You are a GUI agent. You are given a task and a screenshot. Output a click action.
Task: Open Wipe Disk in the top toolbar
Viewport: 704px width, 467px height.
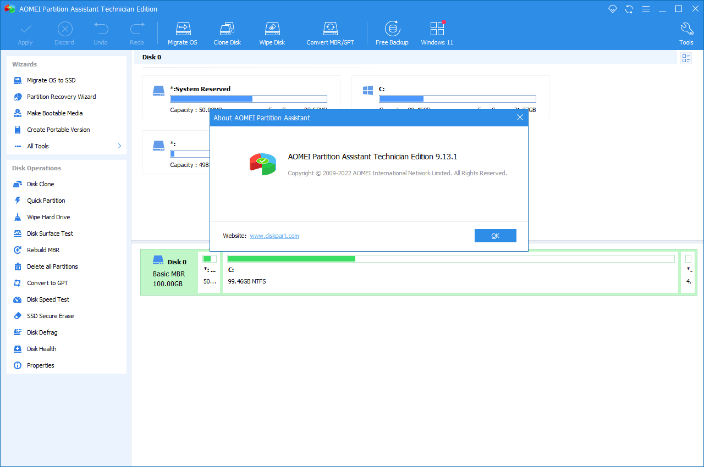[272, 34]
